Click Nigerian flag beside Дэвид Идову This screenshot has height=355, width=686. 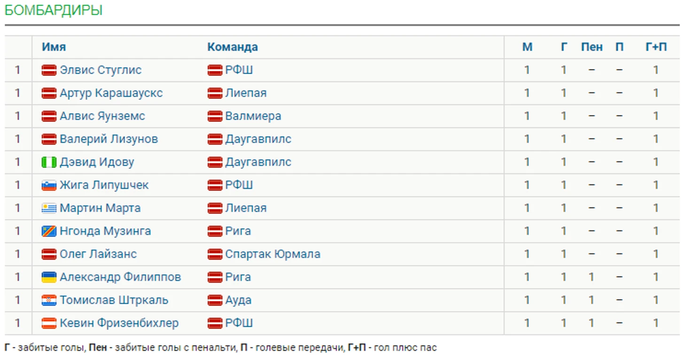(49, 162)
